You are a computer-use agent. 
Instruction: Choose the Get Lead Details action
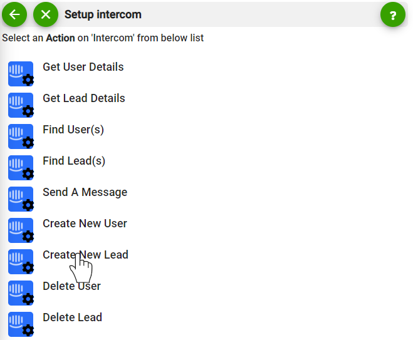tap(84, 98)
